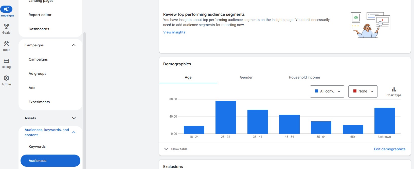Viewport: 414px width, 169px height.
Task: Open the Goals trophy icon
Action: point(6,26)
